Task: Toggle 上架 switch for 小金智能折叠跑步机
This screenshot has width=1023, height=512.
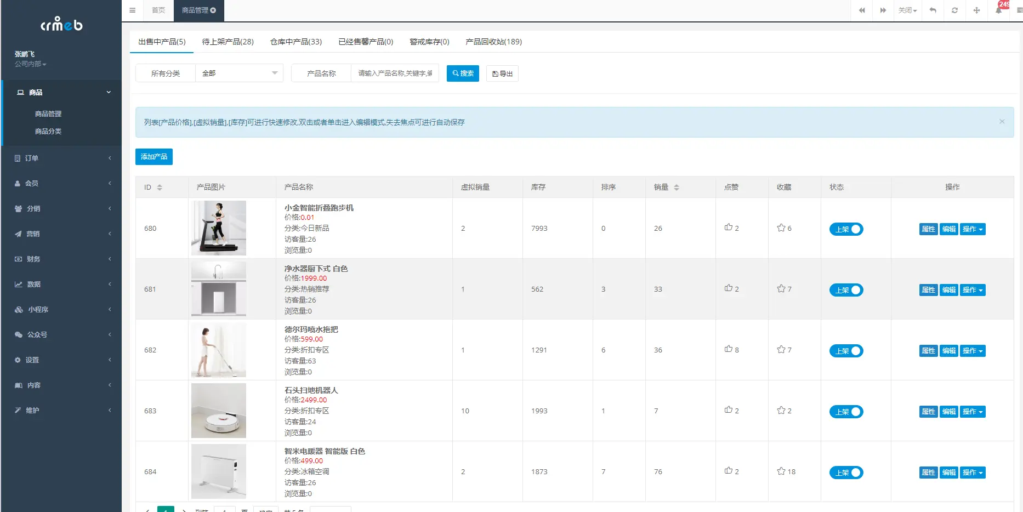Action: [846, 229]
